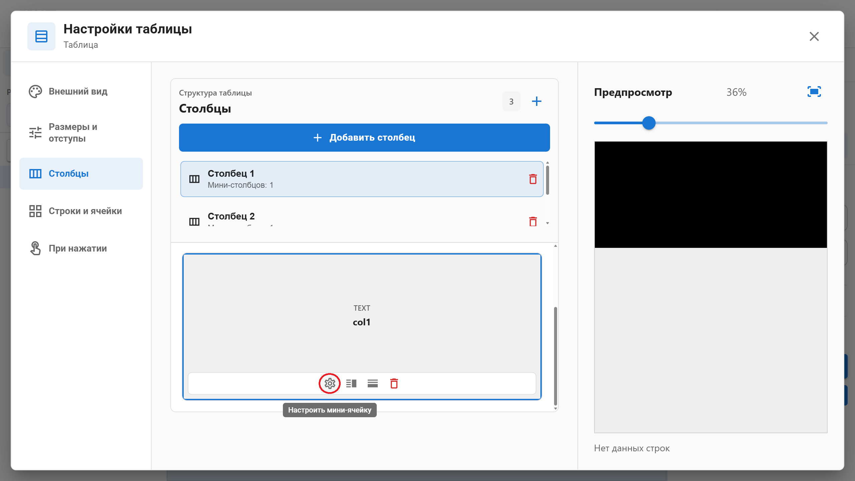Click the preview zoom slider handle
The height and width of the screenshot is (481, 855).
click(x=649, y=123)
